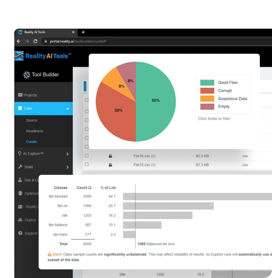Open the File16.csv file link

click(x=141, y=156)
